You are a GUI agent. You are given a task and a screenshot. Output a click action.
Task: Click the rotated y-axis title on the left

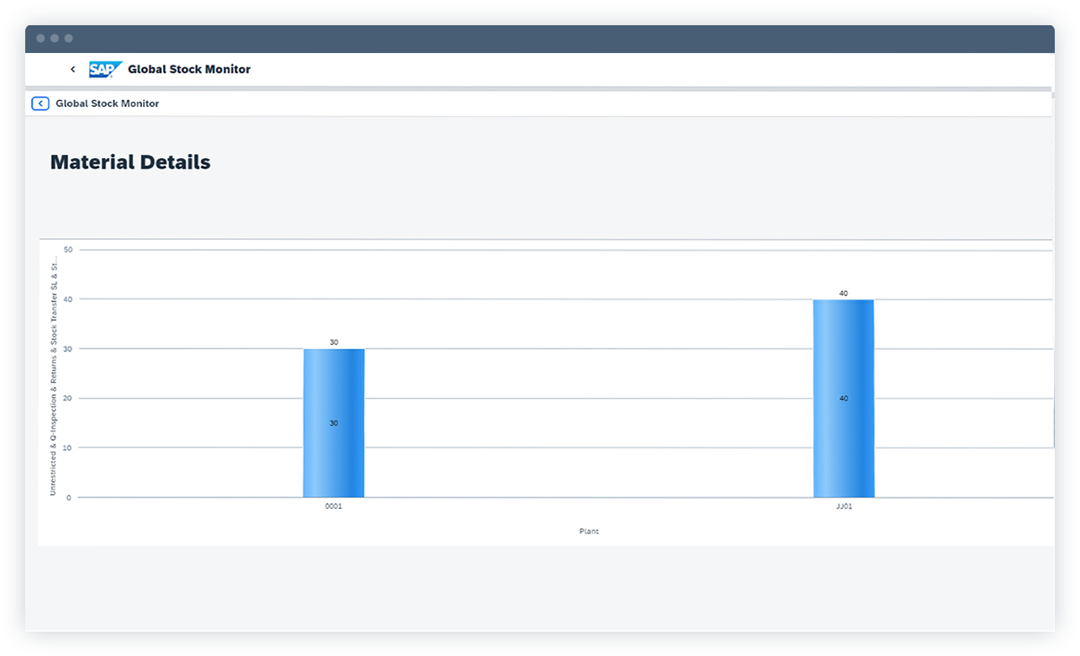pyautogui.click(x=52, y=370)
